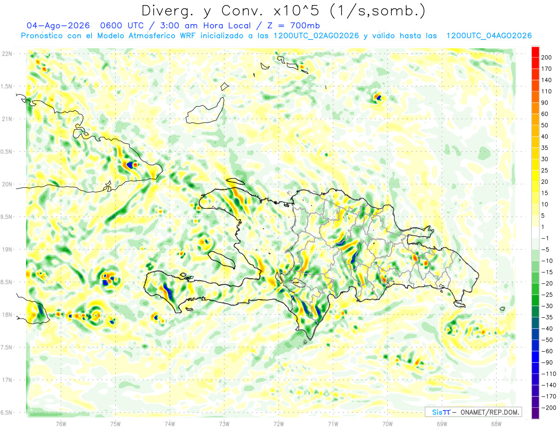Select the 76W longitude label

61,424
